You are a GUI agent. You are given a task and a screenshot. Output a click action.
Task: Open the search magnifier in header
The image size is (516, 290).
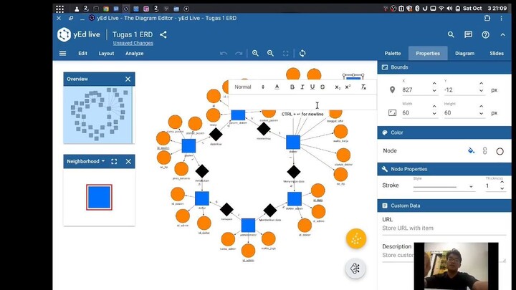pyautogui.click(x=451, y=34)
